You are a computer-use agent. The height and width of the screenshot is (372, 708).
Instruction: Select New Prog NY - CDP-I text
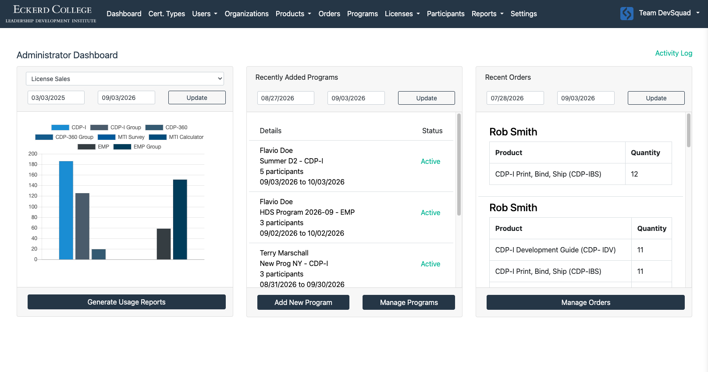coord(294,263)
